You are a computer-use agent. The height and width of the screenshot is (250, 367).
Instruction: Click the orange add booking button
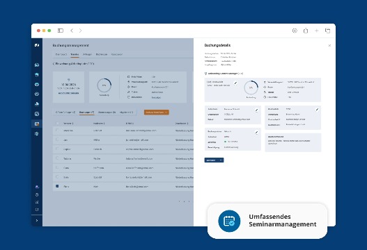pyautogui.click(x=157, y=112)
